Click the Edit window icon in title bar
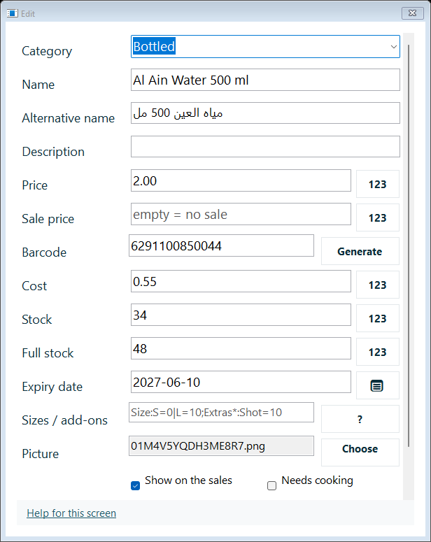431x542 pixels. pyautogui.click(x=12, y=13)
